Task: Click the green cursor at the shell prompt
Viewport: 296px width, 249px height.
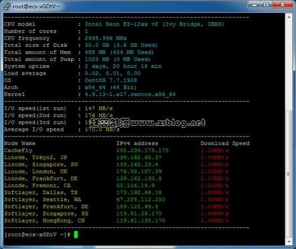Action: tap(76, 235)
